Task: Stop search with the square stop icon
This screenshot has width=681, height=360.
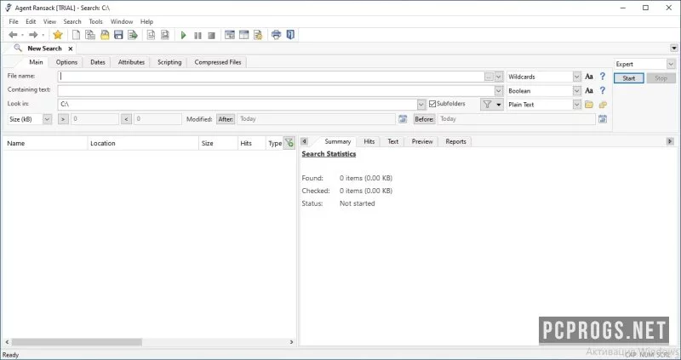Action: point(211,35)
